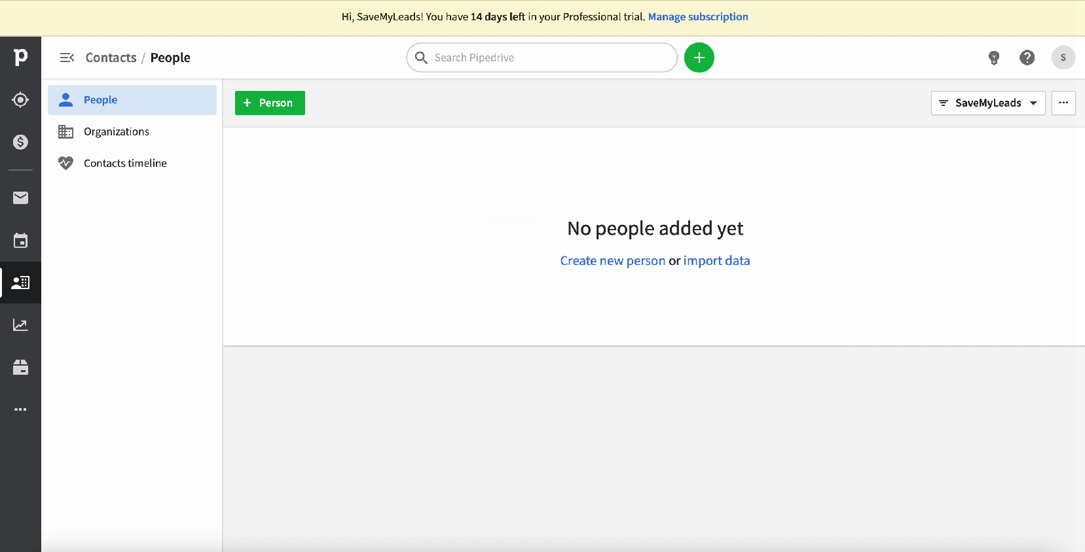Open Contacts icon in sidebar

click(20, 283)
